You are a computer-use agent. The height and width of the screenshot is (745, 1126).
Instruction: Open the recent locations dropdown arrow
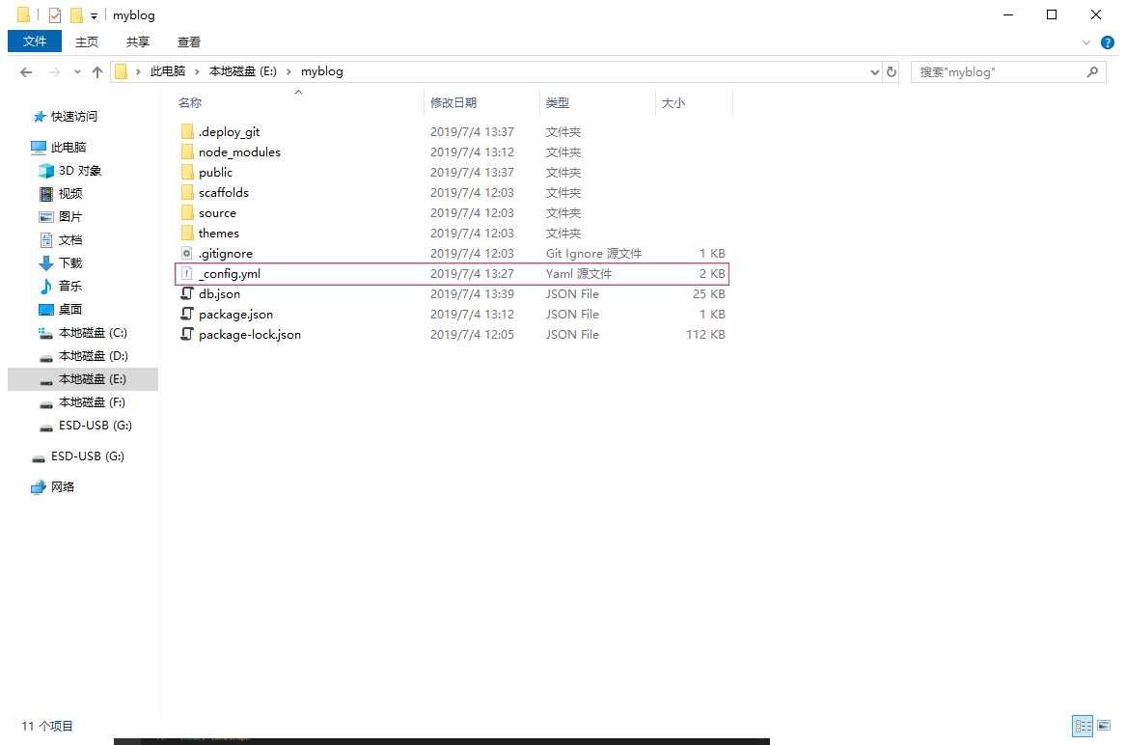75,73
